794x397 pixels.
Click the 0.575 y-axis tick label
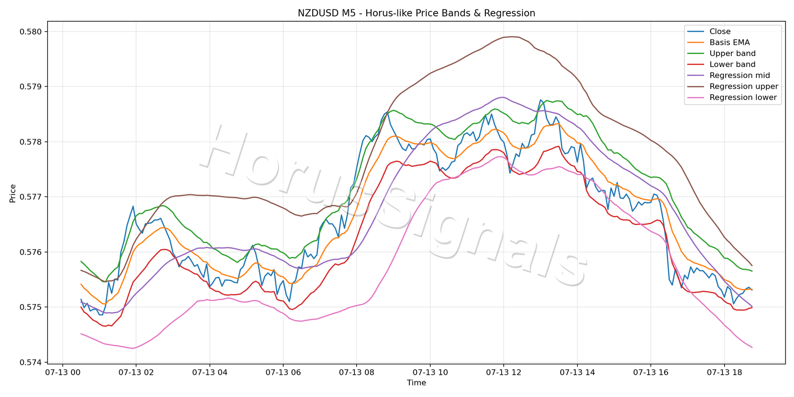point(31,307)
